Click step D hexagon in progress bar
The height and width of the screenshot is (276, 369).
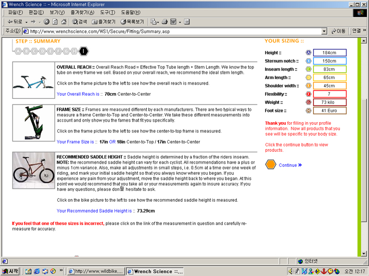coord(42,51)
